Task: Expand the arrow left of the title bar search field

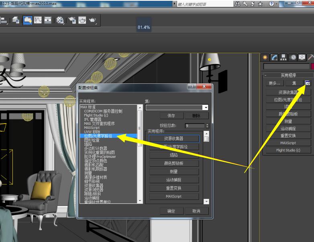Action: [x=174, y=4]
